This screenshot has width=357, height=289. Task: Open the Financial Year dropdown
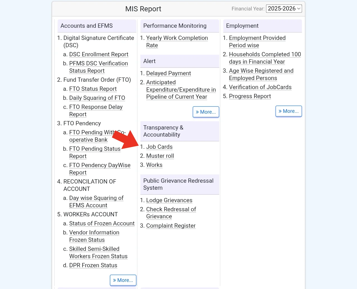284,9
